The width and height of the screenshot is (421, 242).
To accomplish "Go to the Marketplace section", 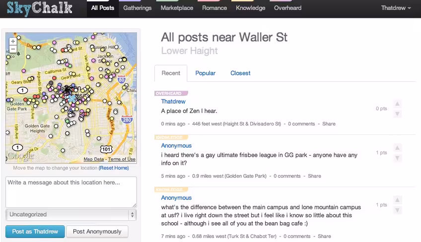I will coord(177,8).
